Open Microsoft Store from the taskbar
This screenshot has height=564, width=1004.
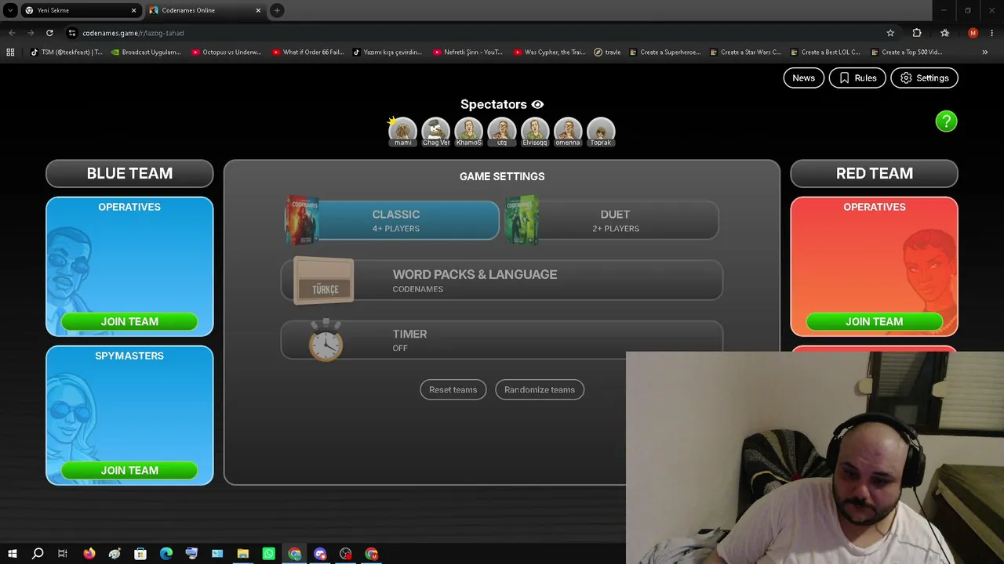(x=140, y=554)
